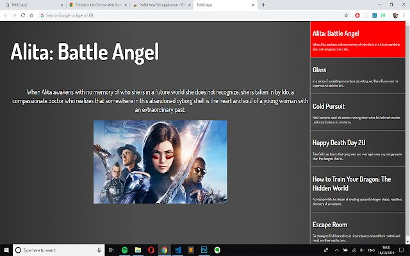
Task: Open Chrome's three-dot menu
Action: click(x=404, y=15)
